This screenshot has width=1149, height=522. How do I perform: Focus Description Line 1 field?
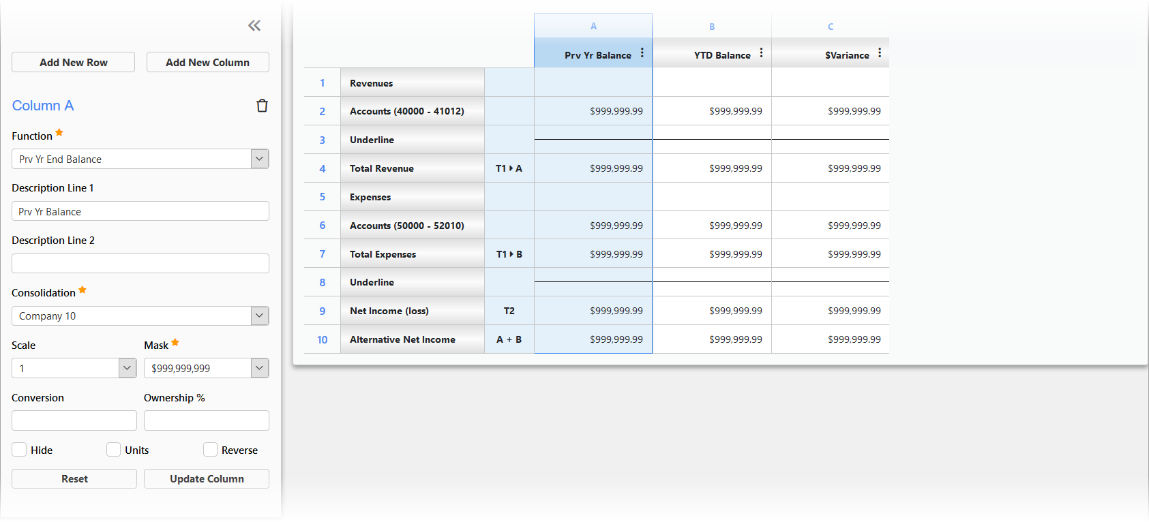(140, 211)
